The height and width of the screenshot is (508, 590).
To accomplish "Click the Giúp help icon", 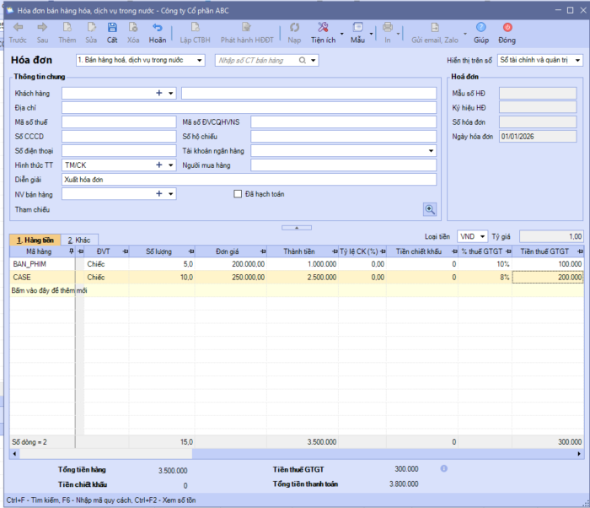I will click(481, 29).
